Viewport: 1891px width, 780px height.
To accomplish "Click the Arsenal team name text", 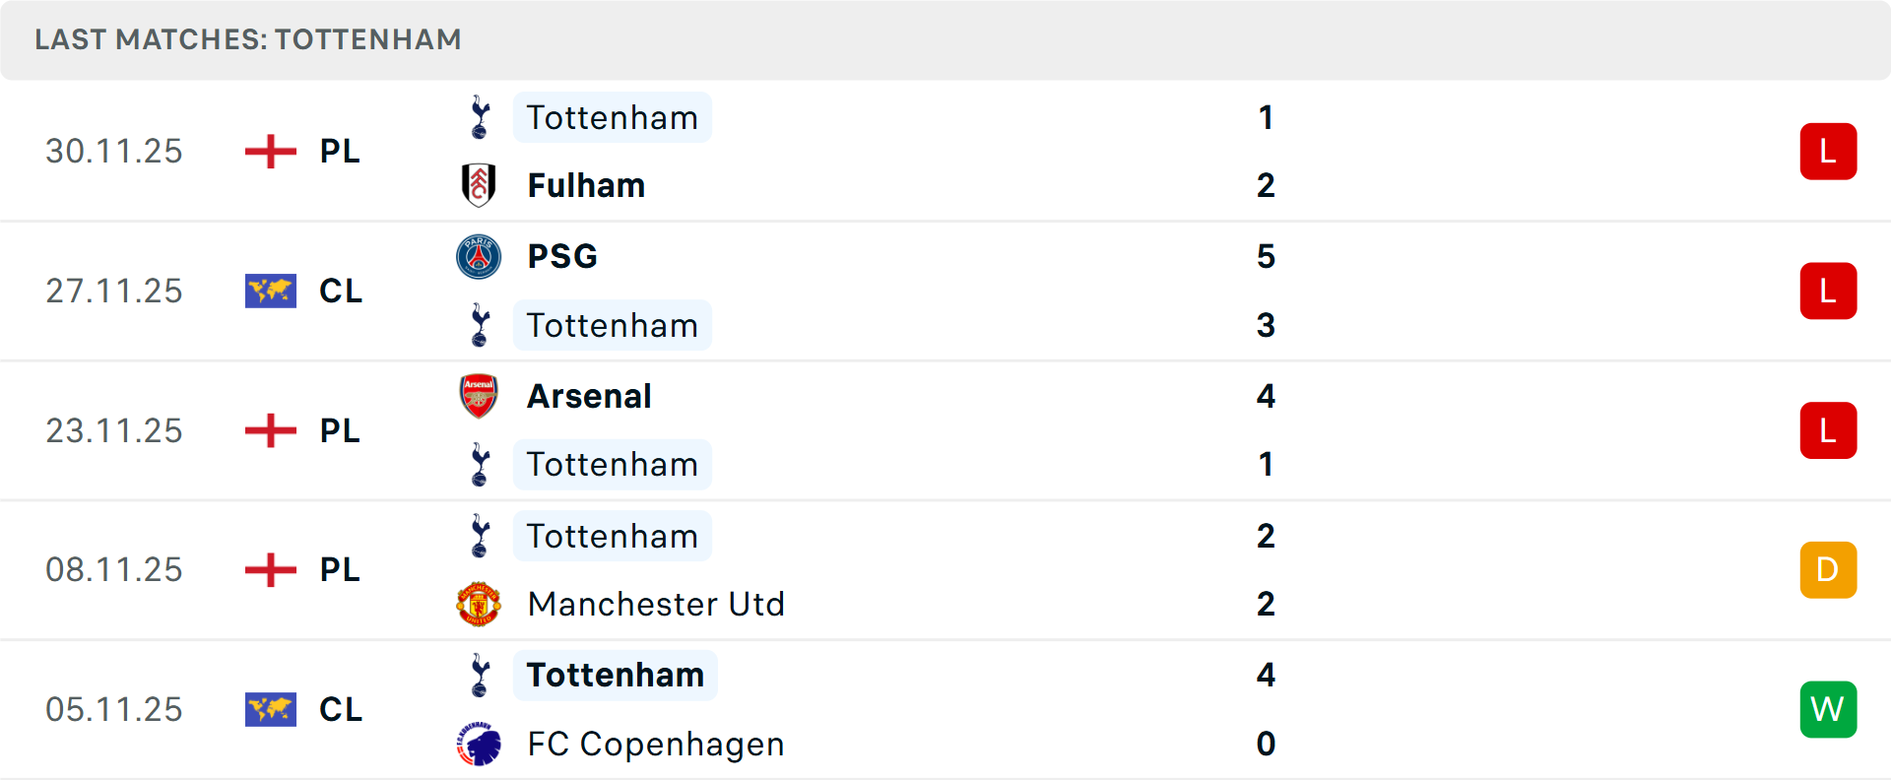I will pyautogui.click(x=589, y=396).
